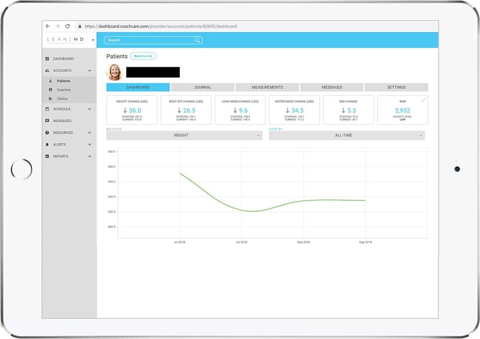480x339 pixels.
Task: Expand the Resources section chevron
Action: point(89,133)
